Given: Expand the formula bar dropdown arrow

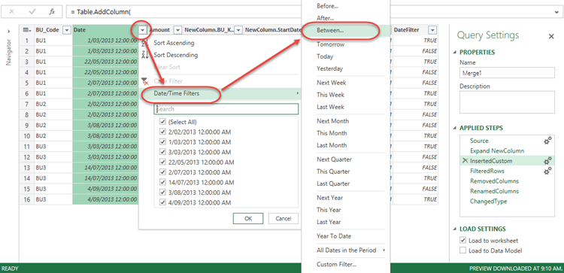Looking at the screenshot, I should point(556,12).
